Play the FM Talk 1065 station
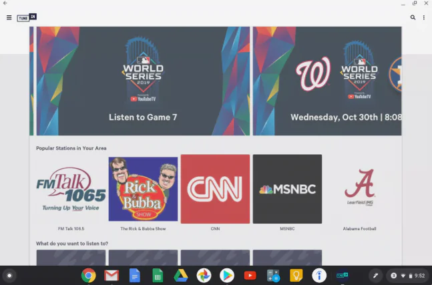 click(71, 189)
